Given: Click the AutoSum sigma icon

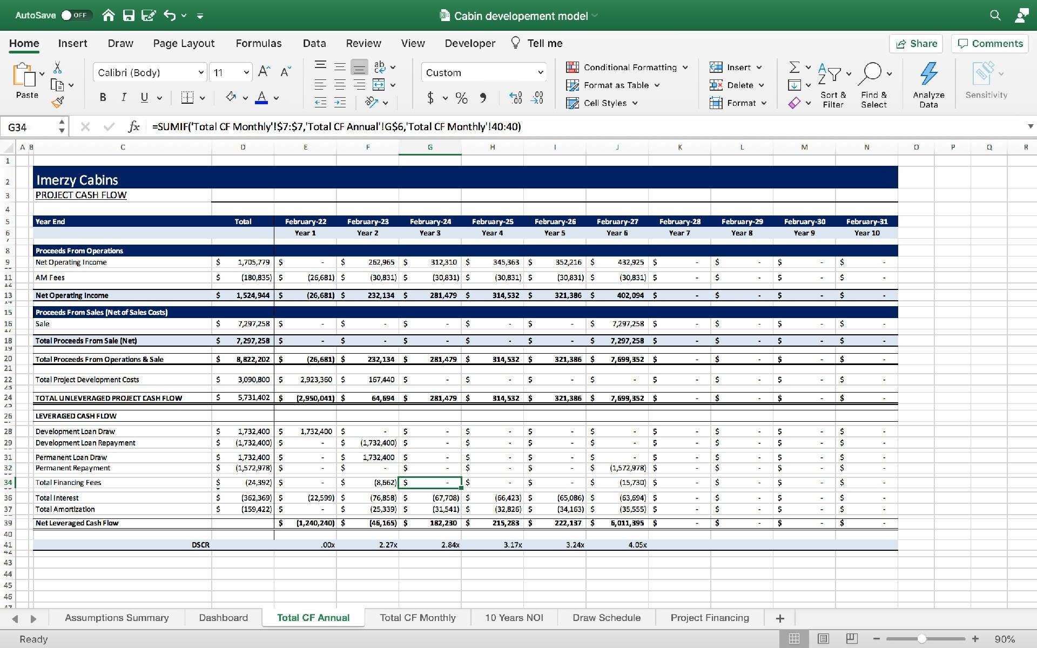Looking at the screenshot, I should 794,67.
